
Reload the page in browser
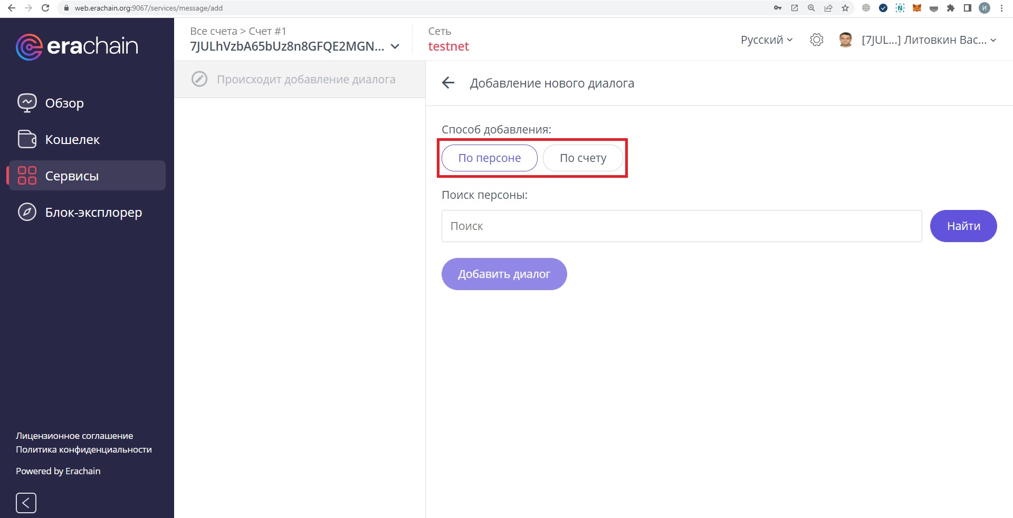45,8
